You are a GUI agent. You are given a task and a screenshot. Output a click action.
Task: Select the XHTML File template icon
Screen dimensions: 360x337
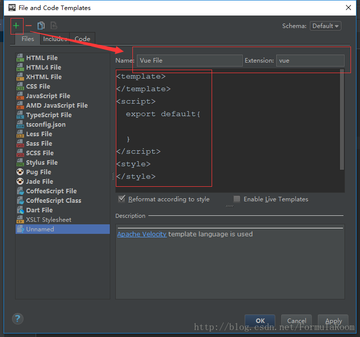point(20,77)
